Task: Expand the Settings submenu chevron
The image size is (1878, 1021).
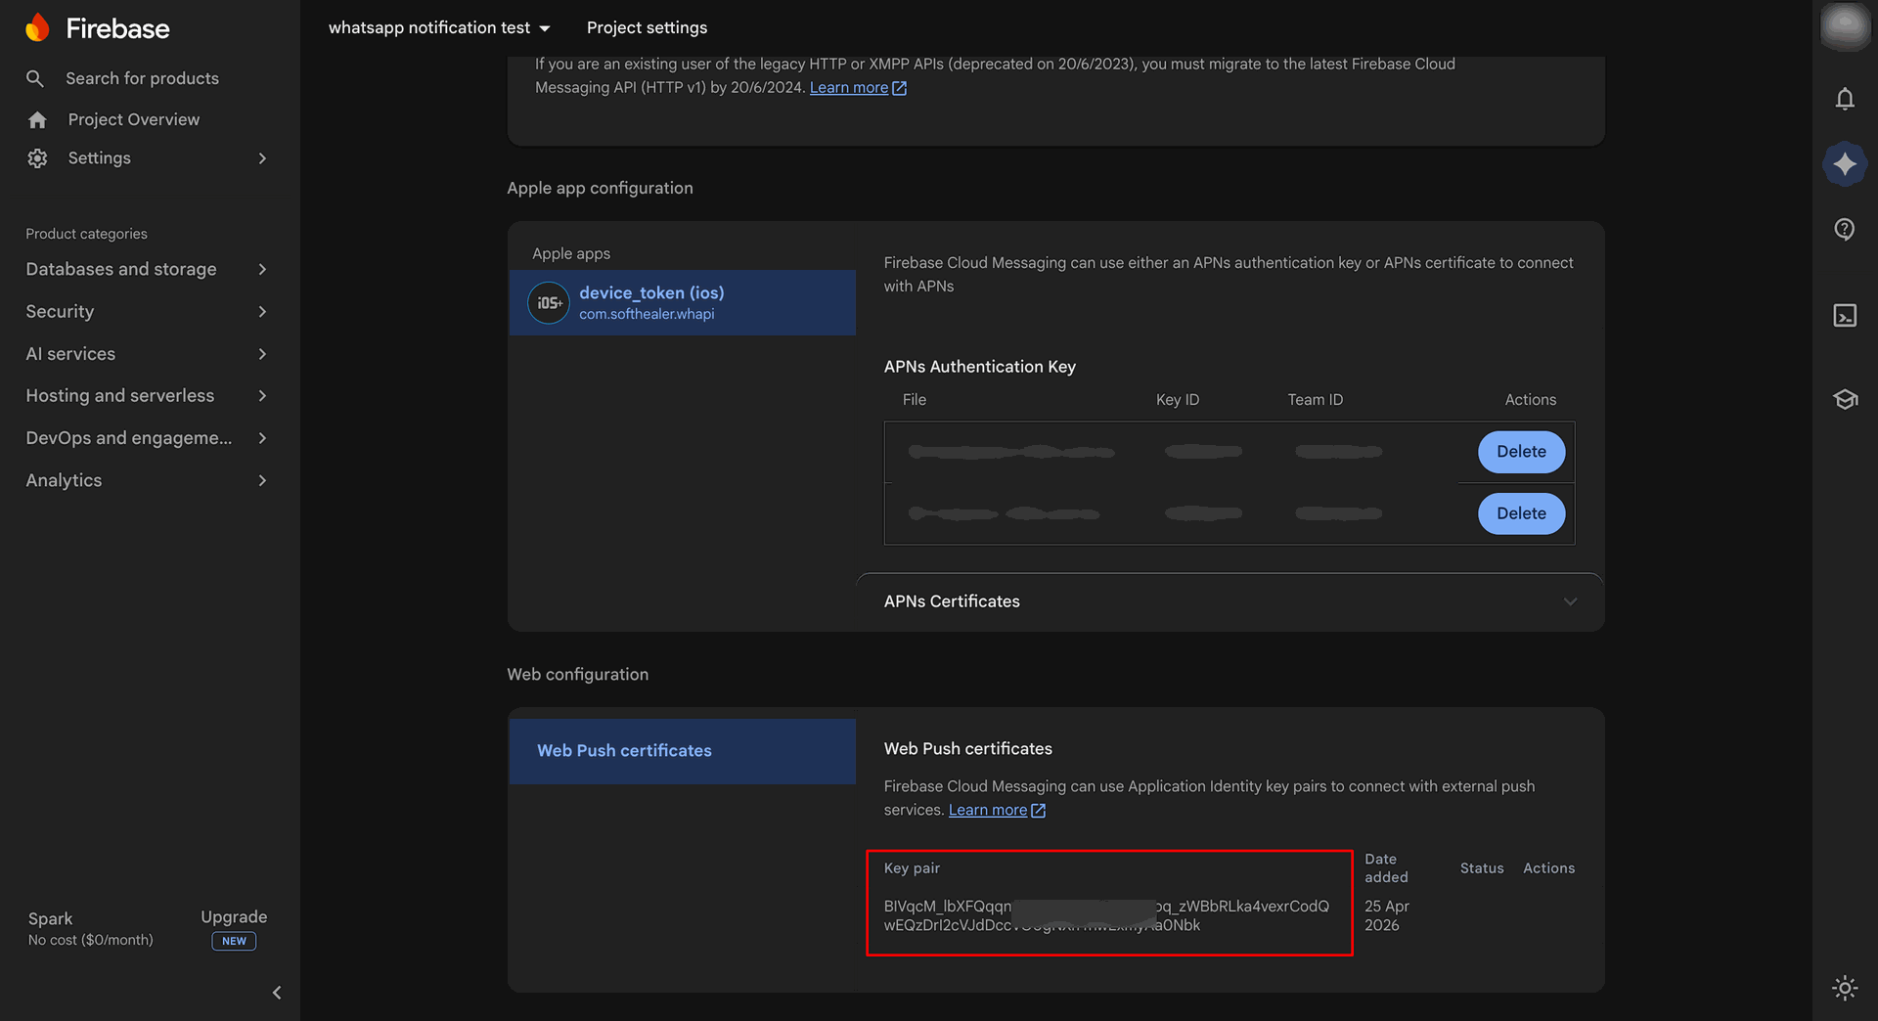Action: tap(262, 158)
